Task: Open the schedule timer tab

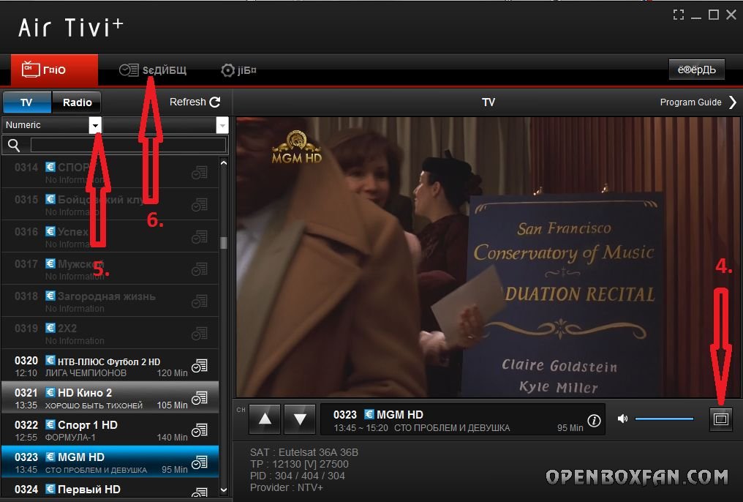Action: (x=153, y=70)
